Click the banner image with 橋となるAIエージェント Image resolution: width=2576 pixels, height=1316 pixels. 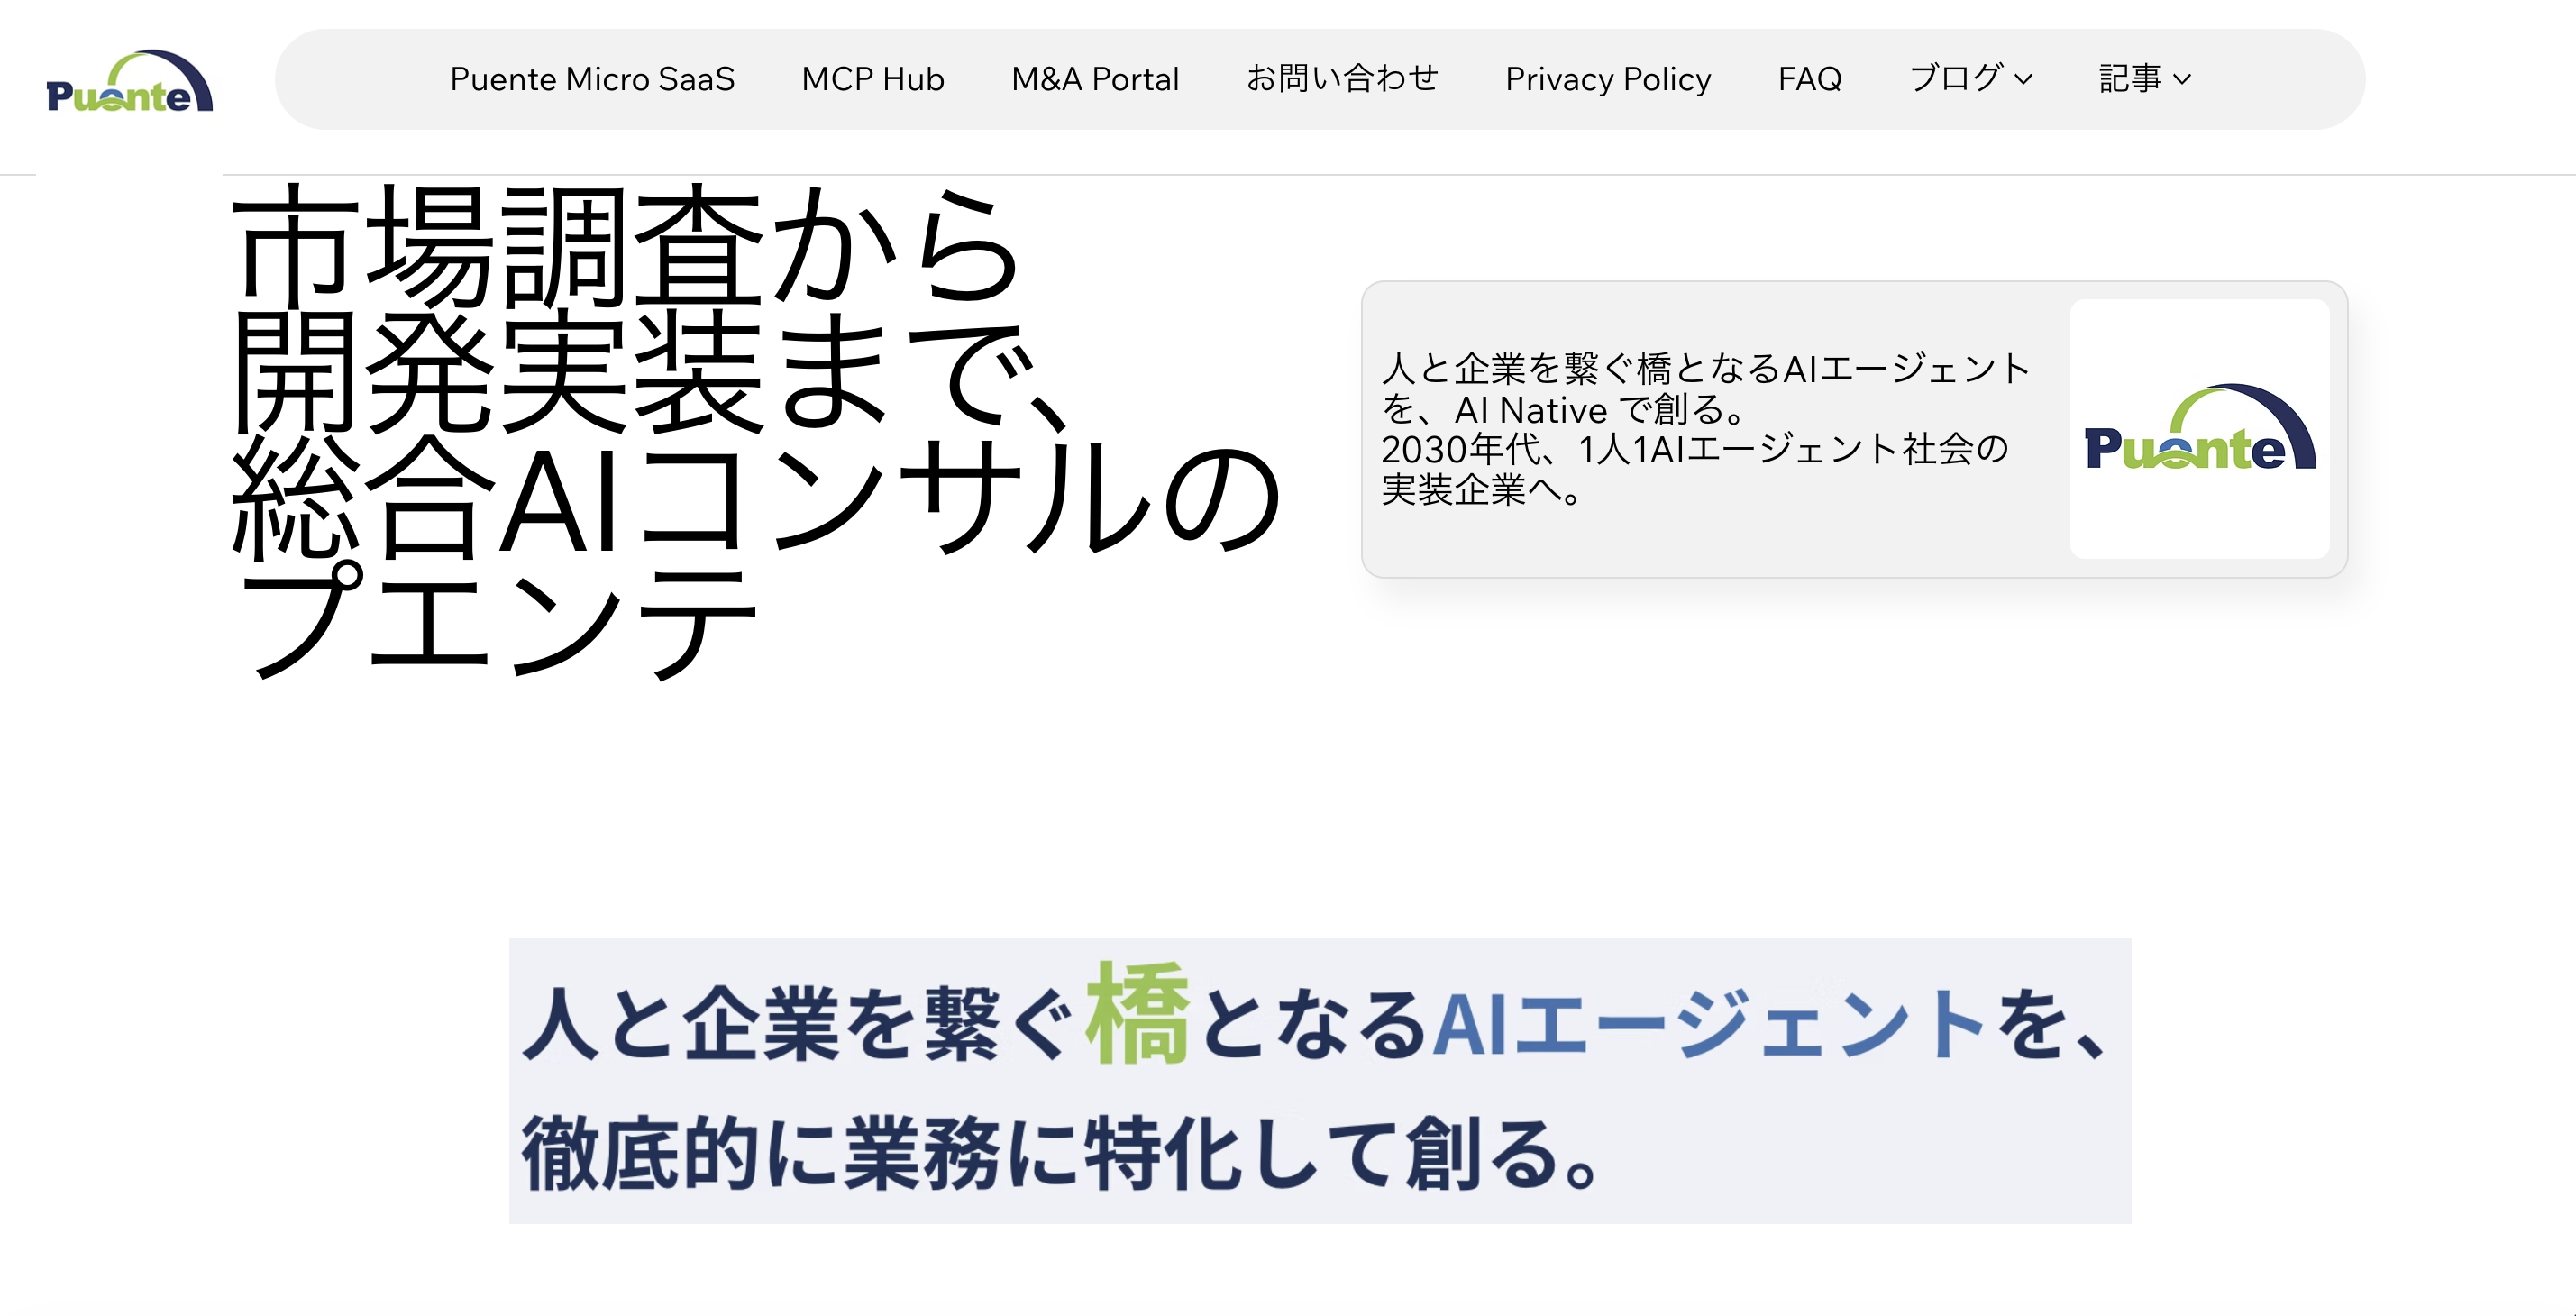1320,1081
